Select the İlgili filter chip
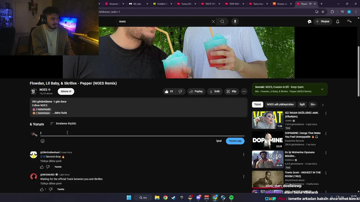The image size is (360, 202). click(302, 104)
